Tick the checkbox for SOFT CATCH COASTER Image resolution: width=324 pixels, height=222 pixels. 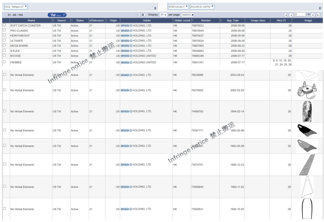coord(4,25)
